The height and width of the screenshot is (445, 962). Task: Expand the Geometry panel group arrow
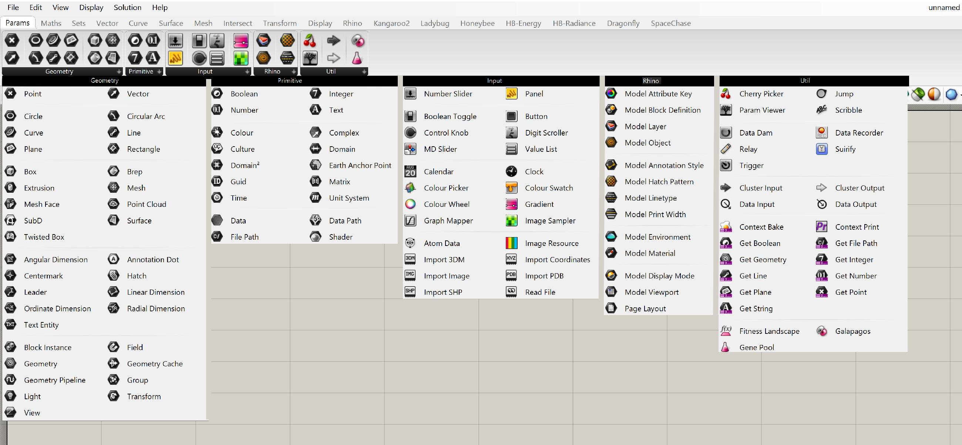tap(119, 72)
